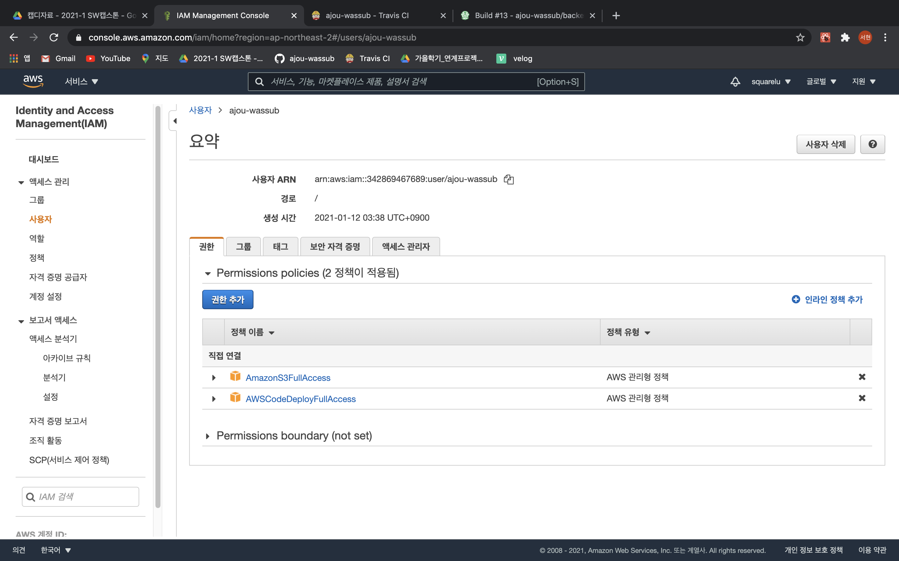This screenshot has width=899, height=561.
Task: Open a new browser tab with plus
Action: pos(616,16)
